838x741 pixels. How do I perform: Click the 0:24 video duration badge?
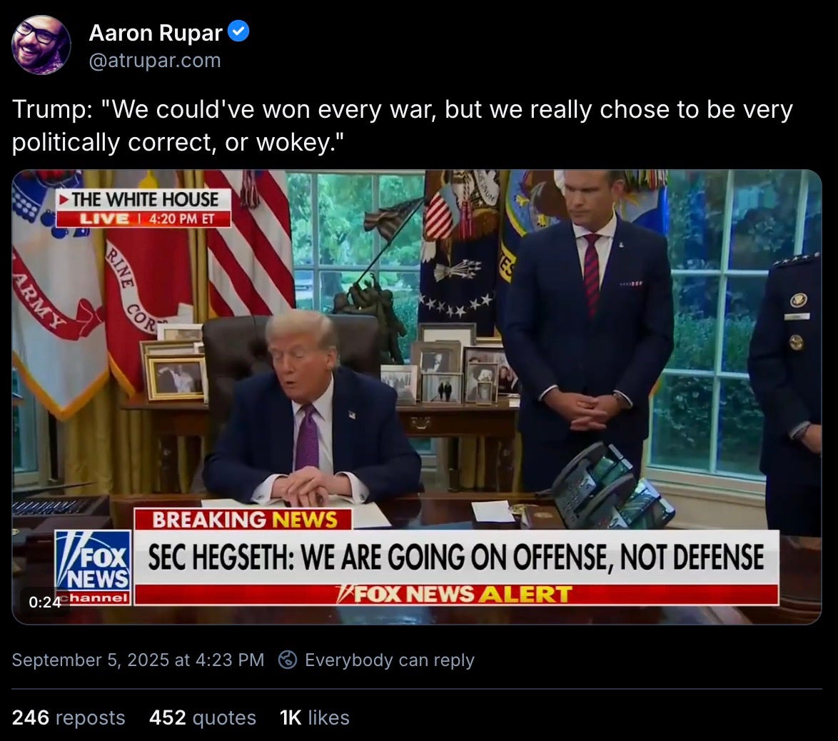point(45,602)
